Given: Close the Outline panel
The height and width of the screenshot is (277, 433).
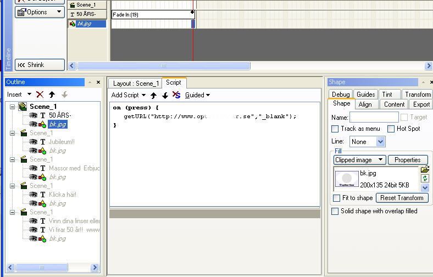Looking at the screenshot, I should point(98,82).
